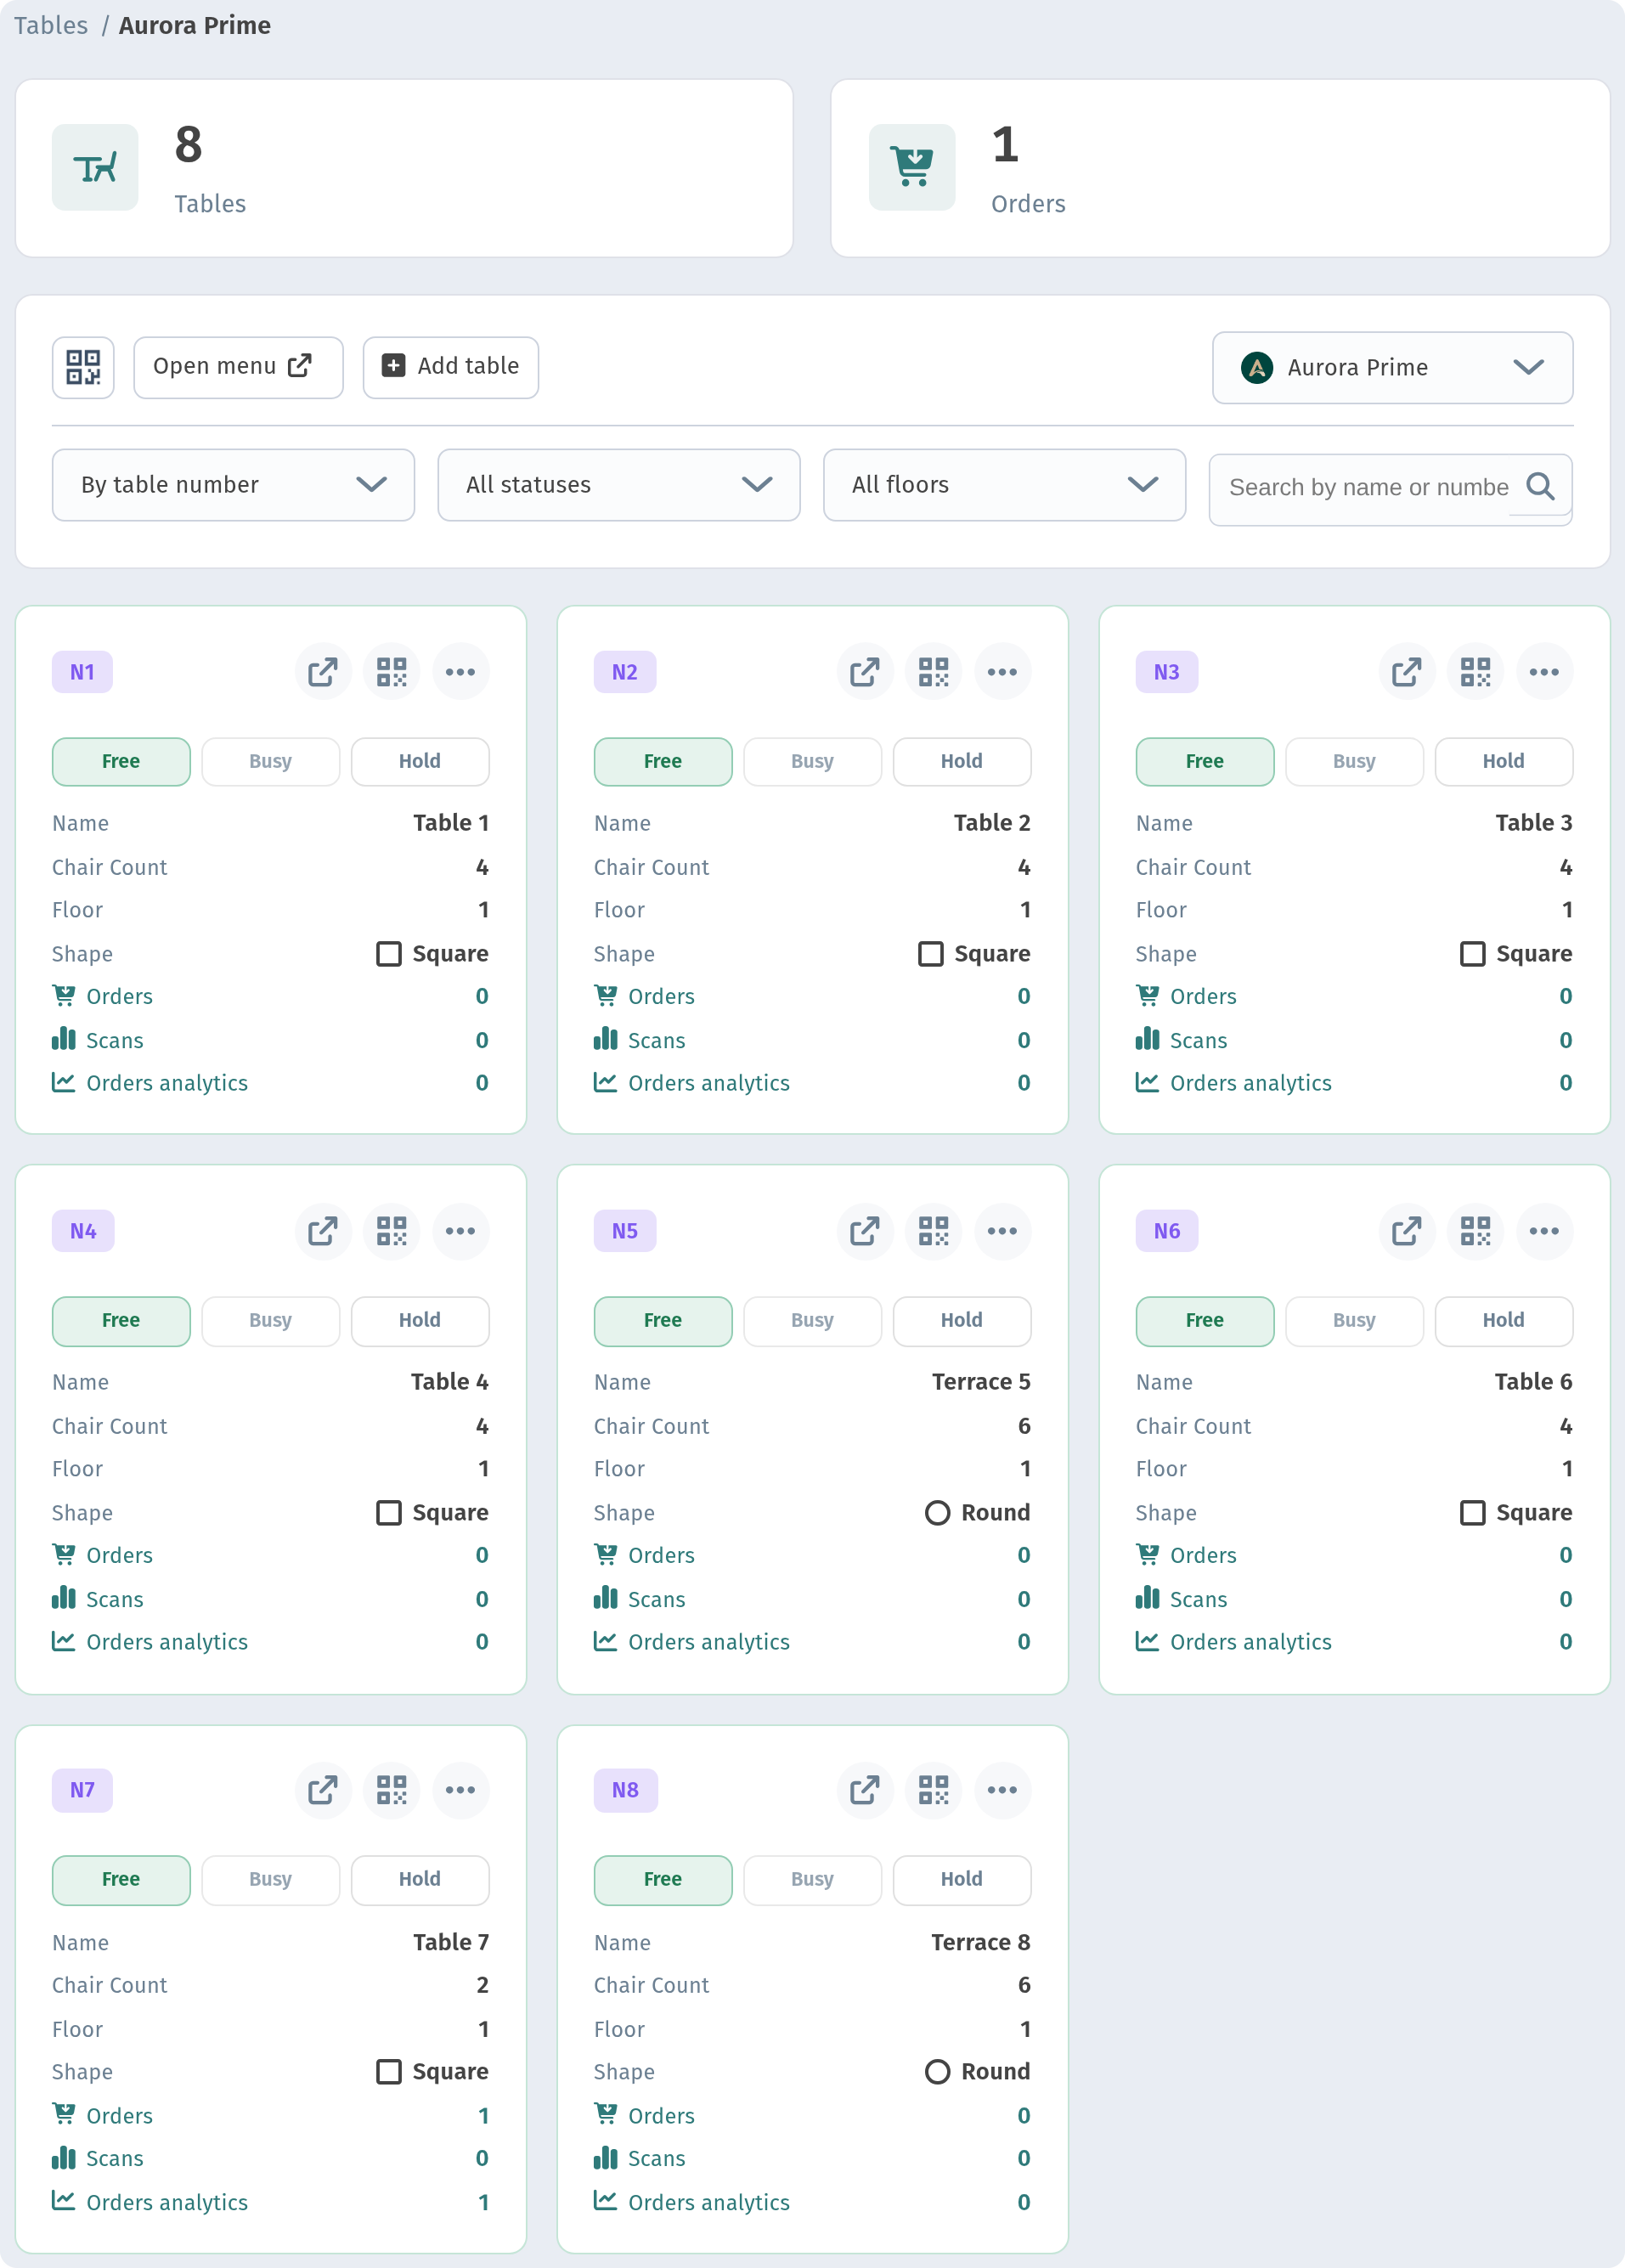Set table N6 status to Busy
Viewport: 1625px width, 2268px height.
[1354, 1321]
